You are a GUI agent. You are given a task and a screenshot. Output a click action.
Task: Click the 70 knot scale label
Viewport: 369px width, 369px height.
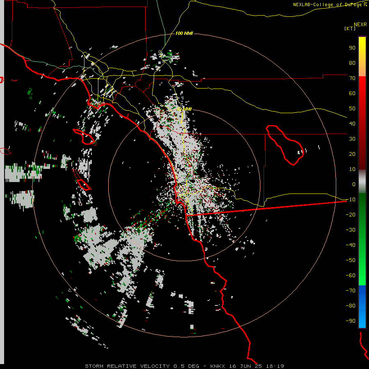coord(352,78)
